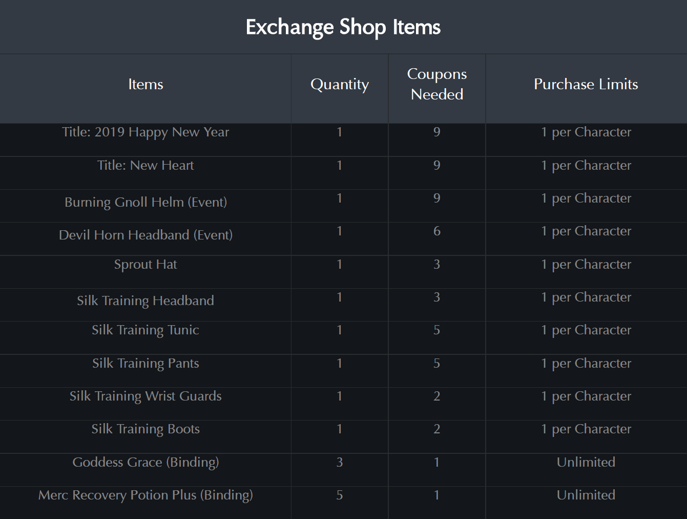
Task: Click coupon value 2 in Wrist Guards row
Action: 437,396
